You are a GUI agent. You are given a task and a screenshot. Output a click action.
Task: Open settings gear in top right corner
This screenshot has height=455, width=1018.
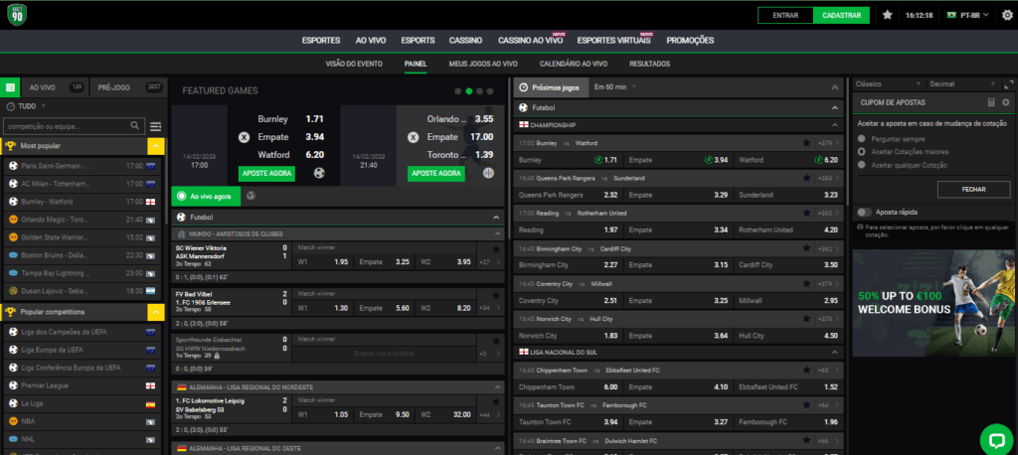1006,15
